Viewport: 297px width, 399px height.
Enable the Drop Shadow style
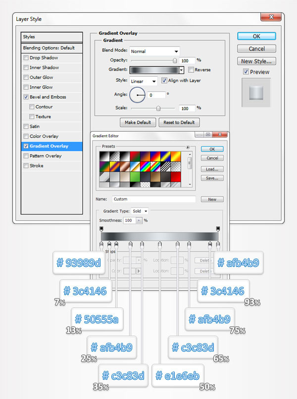tap(26, 58)
